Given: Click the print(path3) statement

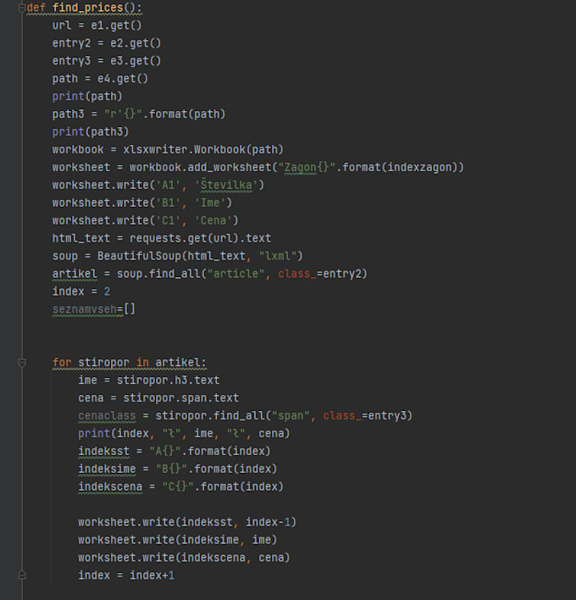Looking at the screenshot, I should 91,132.
